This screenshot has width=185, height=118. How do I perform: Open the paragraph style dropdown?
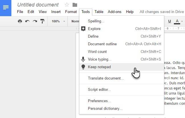click(x=75, y=21)
